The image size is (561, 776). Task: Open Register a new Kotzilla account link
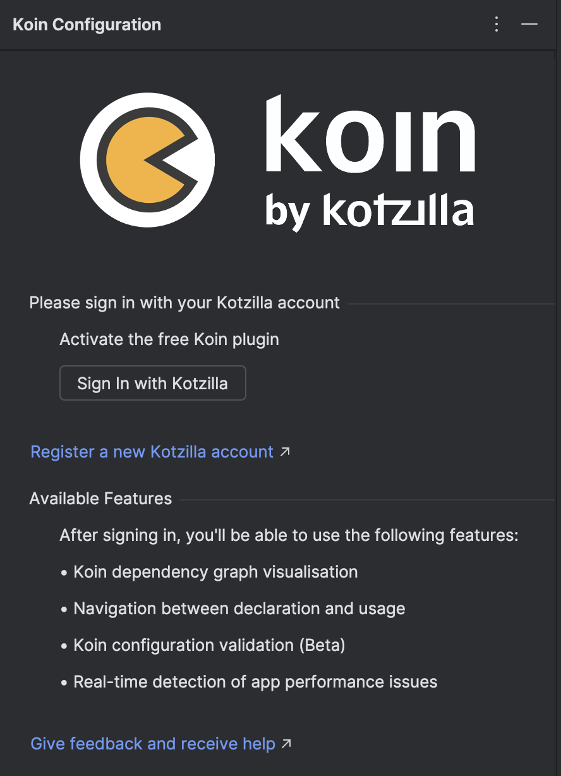tap(152, 452)
